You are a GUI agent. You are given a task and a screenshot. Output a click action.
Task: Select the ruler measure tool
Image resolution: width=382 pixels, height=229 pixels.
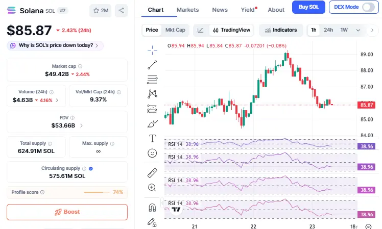pyautogui.click(x=152, y=172)
